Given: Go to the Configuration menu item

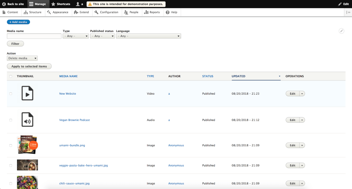Looking at the screenshot, I should (x=106, y=12).
